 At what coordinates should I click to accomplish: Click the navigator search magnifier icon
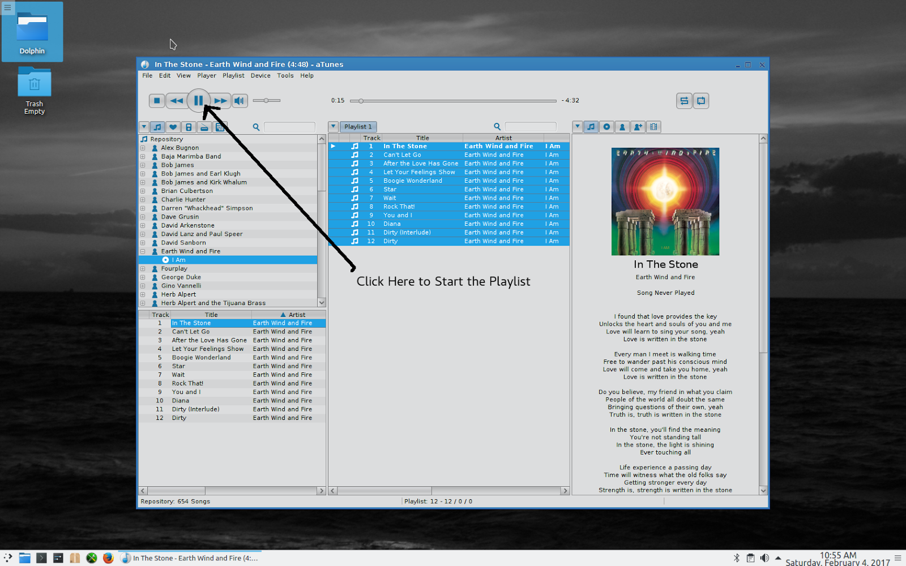tap(256, 127)
